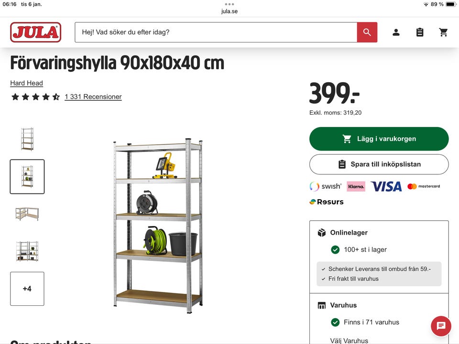Click the JULA logo
The width and height of the screenshot is (459, 344).
pos(36,32)
